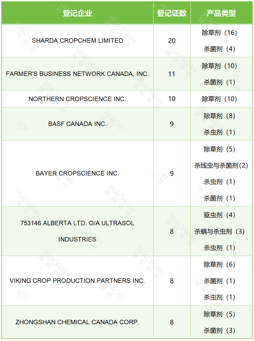Select NORTHERN CROPSCIENCE's registration count 10

click(x=172, y=99)
